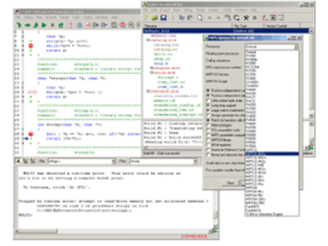The width and height of the screenshot is (328, 246).
Task: Click the blue floppy Save icon in Builder toolbar
Action: pos(163,18)
